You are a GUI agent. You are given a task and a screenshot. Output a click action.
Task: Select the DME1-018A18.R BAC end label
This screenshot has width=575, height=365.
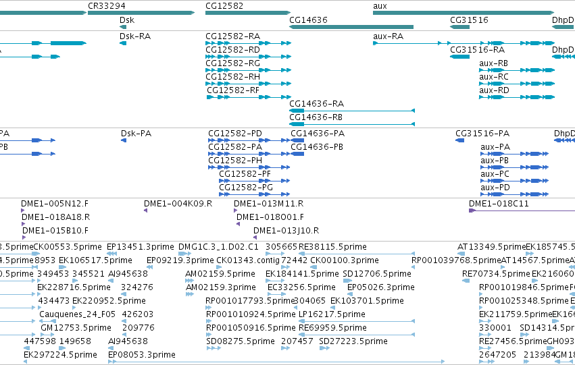click(x=55, y=217)
